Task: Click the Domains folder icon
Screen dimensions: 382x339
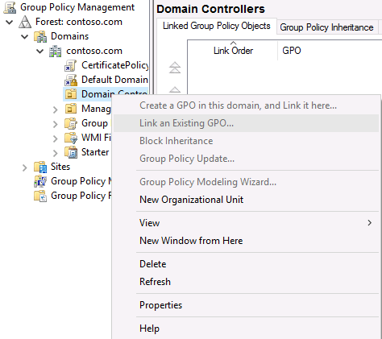Action: (40, 36)
